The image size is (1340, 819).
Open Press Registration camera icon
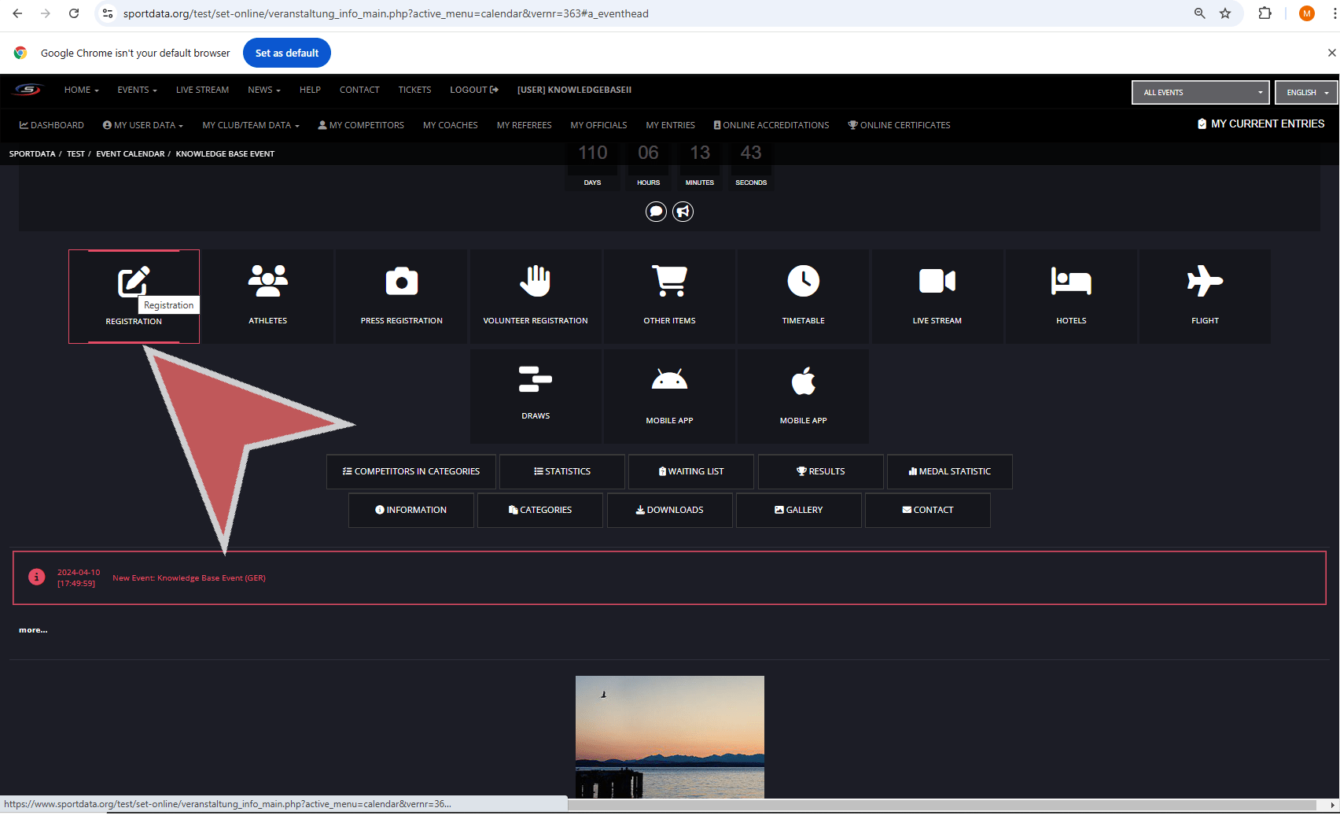[x=401, y=281]
